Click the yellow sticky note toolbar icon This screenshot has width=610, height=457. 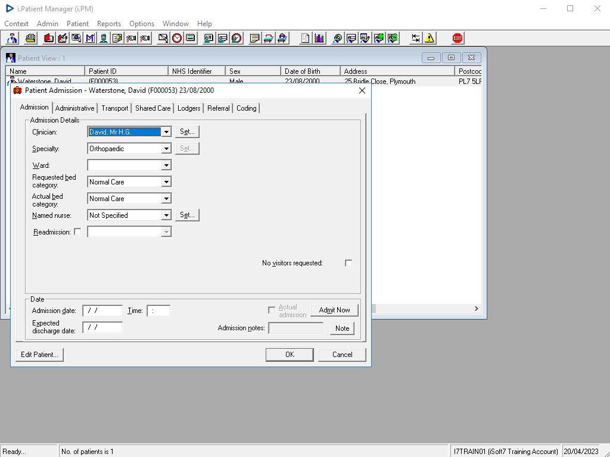(254, 38)
